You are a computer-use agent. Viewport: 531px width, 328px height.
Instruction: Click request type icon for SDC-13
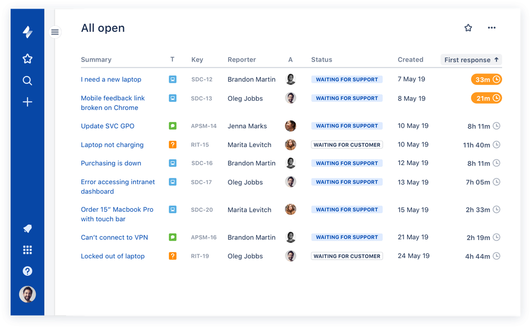click(173, 98)
